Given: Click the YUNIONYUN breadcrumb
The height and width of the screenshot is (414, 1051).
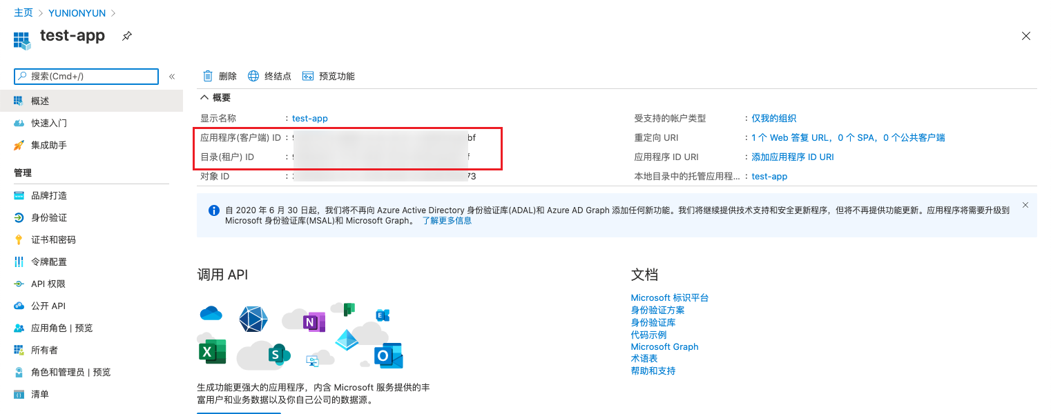Looking at the screenshot, I should click(x=77, y=13).
